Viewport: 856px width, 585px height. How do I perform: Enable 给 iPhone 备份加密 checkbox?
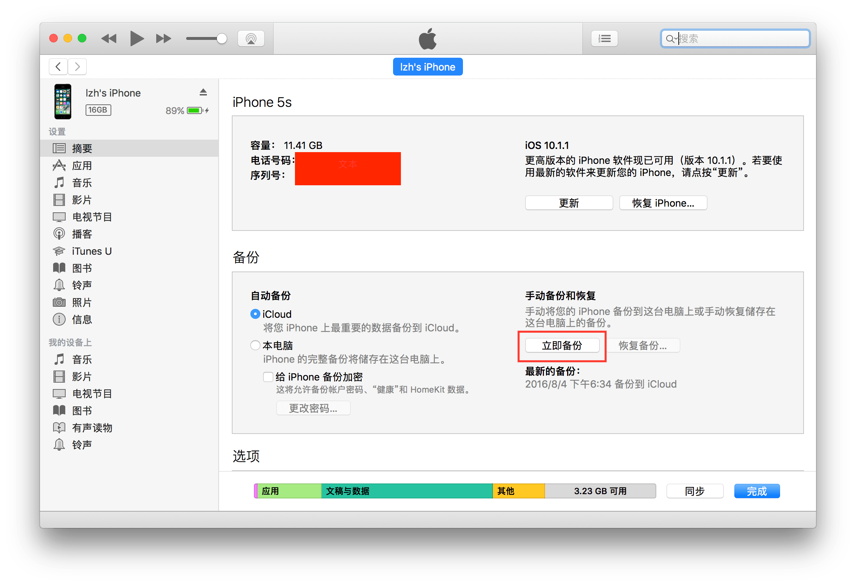click(x=268, y=377)
